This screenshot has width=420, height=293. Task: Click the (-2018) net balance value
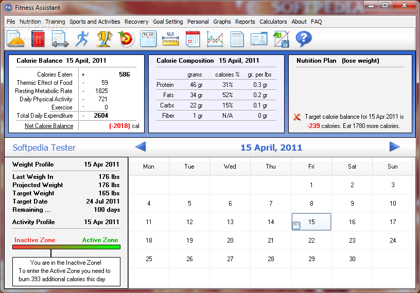pyautogui.click(x=119, y=126)
